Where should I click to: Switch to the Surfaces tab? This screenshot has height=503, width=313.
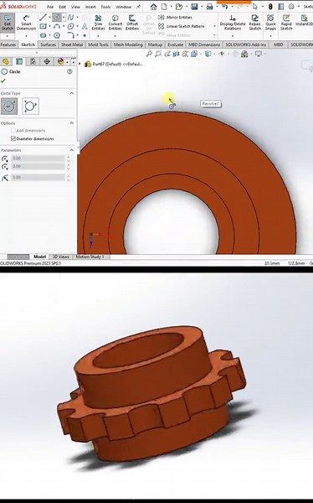click(48, 44)
